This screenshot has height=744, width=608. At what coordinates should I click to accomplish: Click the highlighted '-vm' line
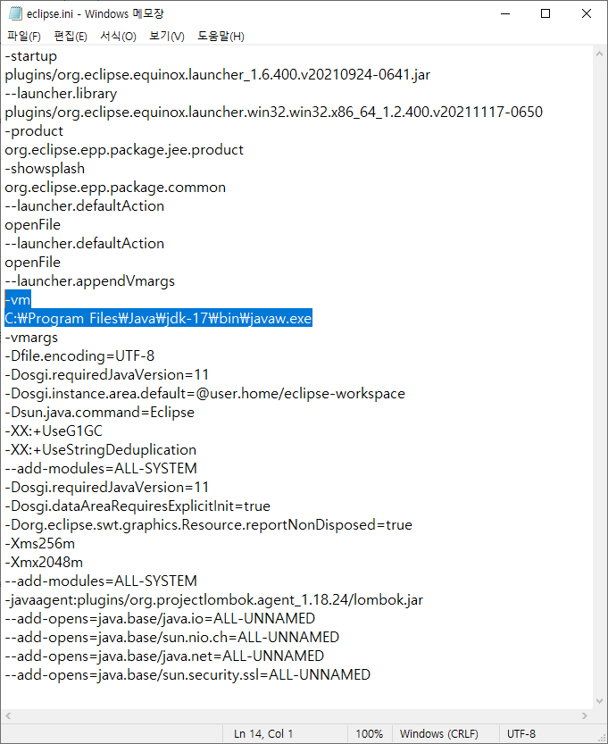pyautogui.click(x=18, y=300)
